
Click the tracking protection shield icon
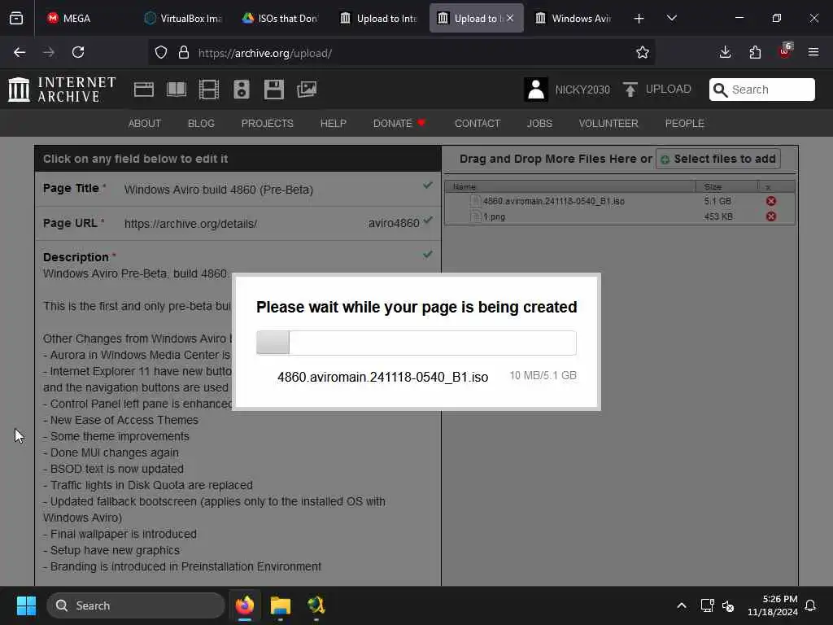pos(161,52)
